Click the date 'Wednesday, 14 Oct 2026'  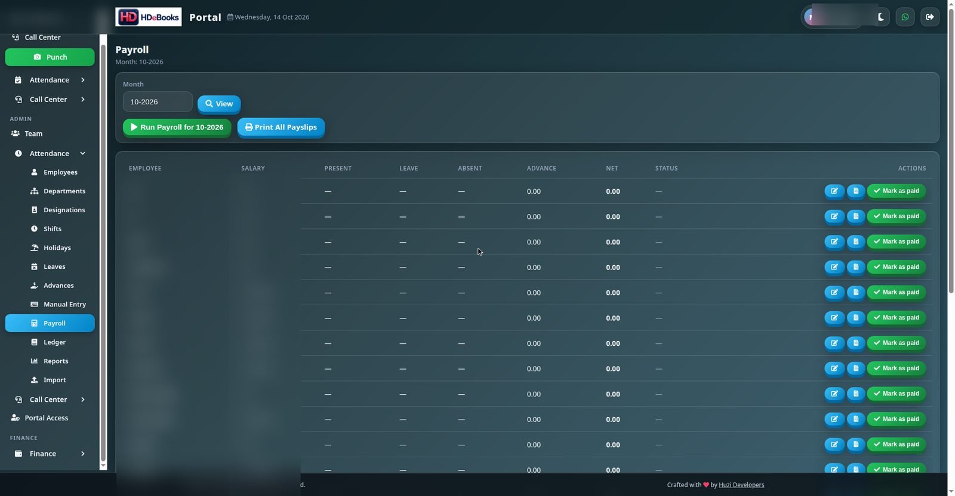click(272, 17)
